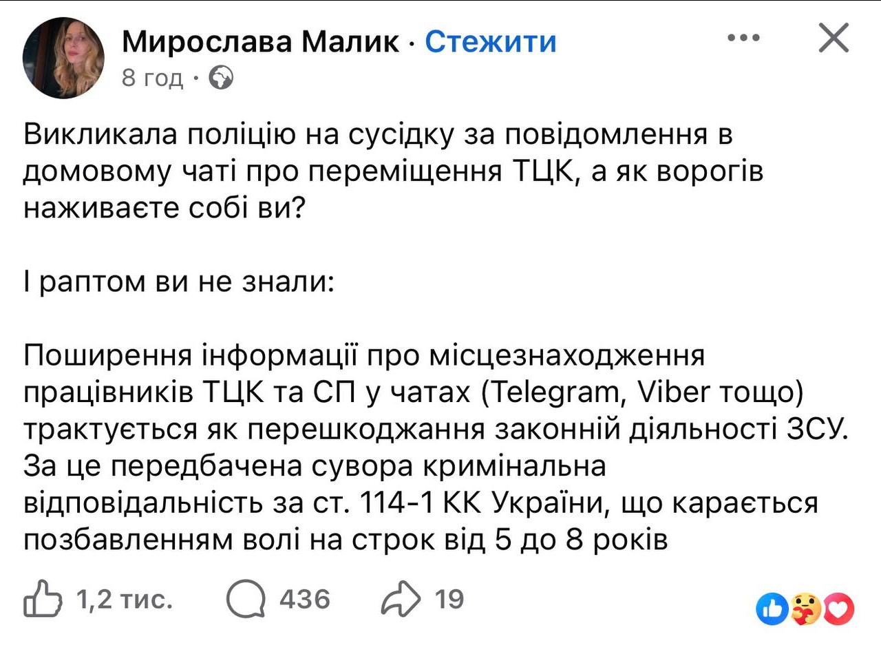
Task: Click the share arrow icon
Action: pyautogui.click(x=401, y=600)
